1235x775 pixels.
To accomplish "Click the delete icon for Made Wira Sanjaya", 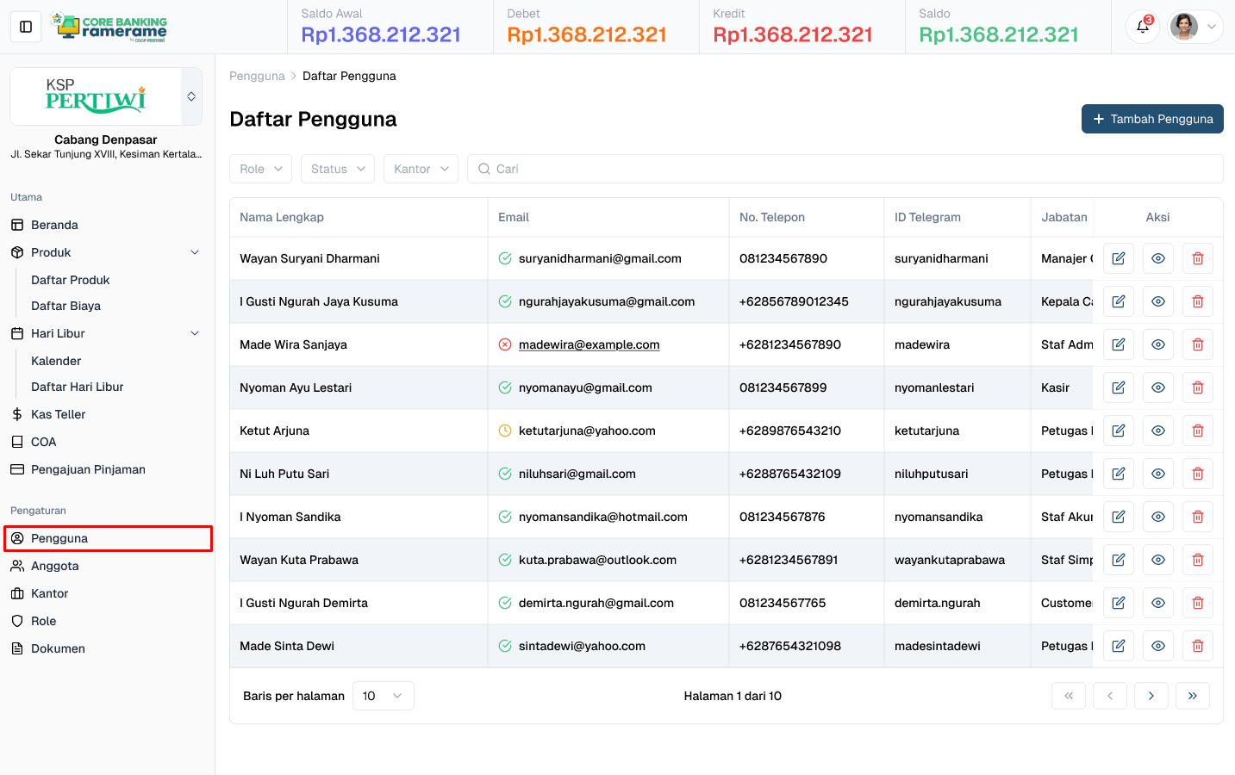I will coord(1197,344).
